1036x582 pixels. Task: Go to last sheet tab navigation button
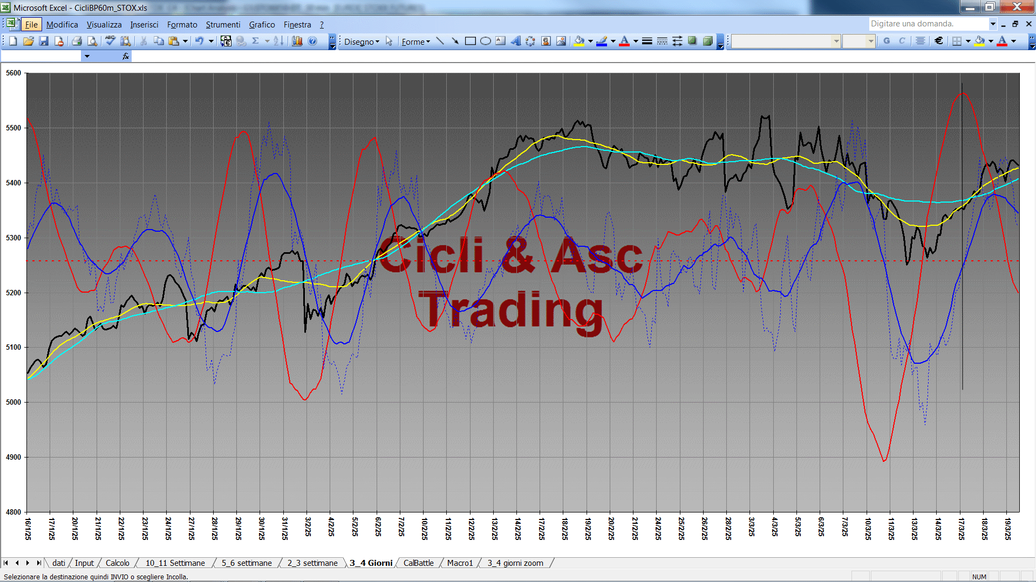[x=39, y=563]
